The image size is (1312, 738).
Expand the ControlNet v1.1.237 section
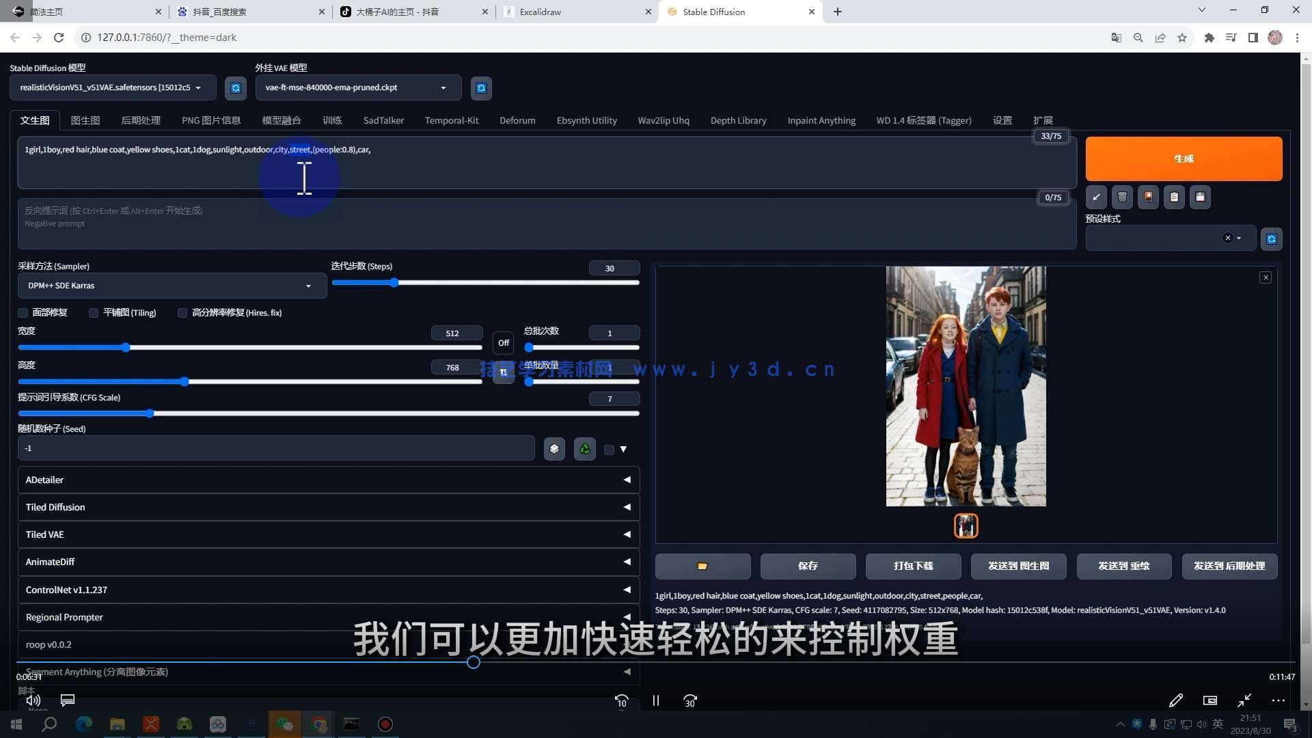tap(328, 589)
